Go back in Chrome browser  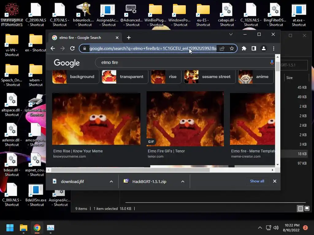(x=53, y=49)
